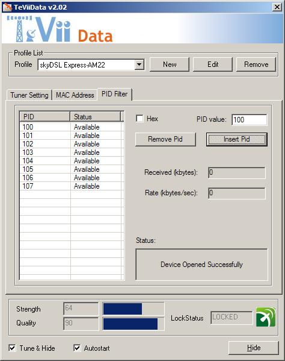285x361 pixels.
Task: Click the Strength value field showing 64
Action: tap(81, 309)
